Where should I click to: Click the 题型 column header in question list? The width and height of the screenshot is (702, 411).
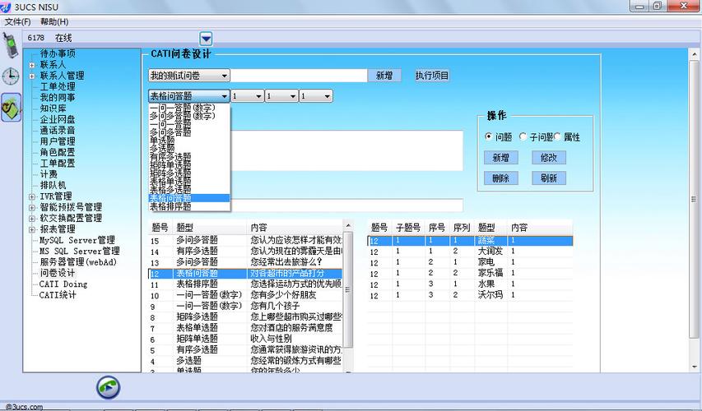(210, 227)
